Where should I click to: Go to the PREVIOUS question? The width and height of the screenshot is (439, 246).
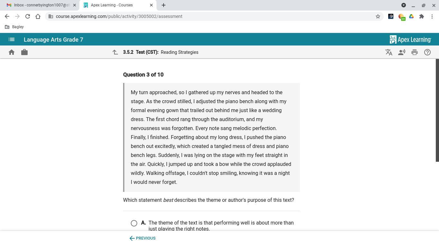click(142, 238)
